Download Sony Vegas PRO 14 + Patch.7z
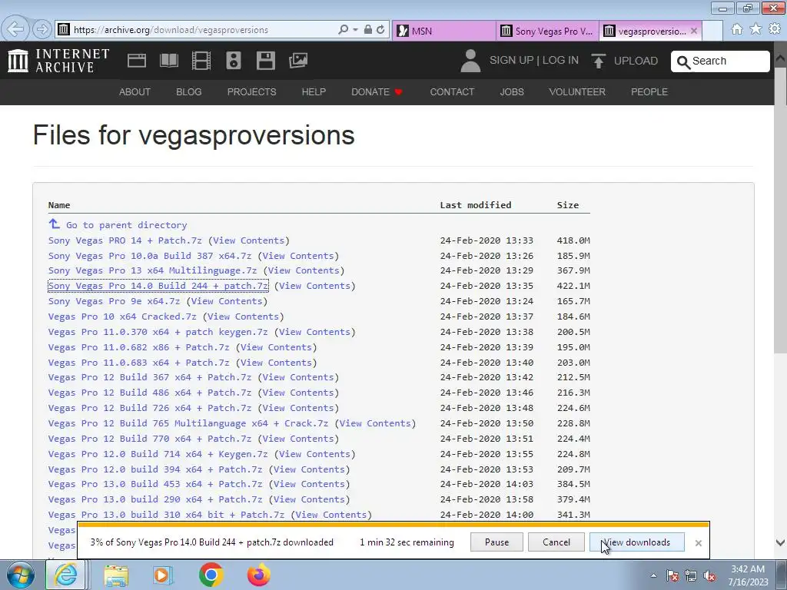The image size is (787, 590). (x=125, y=240)
